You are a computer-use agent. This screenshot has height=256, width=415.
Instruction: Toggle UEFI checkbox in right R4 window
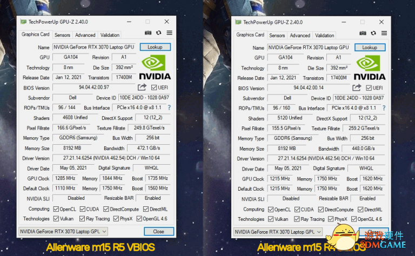[x=369, y=88]
